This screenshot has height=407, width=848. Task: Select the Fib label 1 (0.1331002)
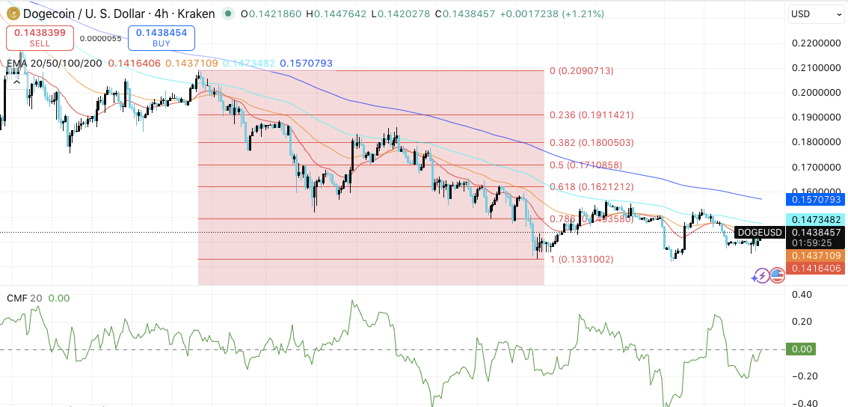pyautogui.click(x=582, y=260)
